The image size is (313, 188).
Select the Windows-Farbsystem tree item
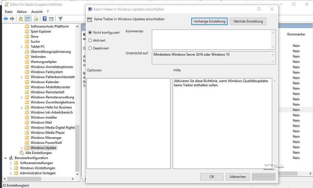[46, 72]
